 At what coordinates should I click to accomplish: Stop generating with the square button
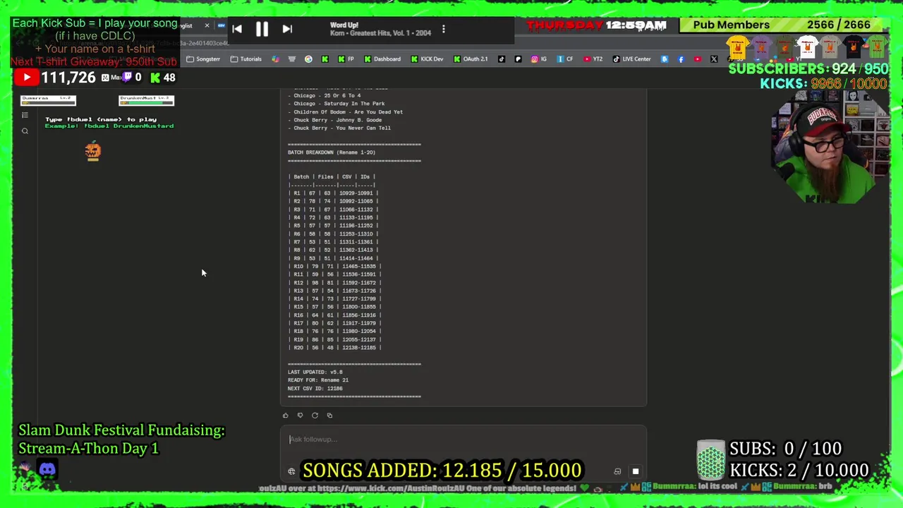point(635,471)
